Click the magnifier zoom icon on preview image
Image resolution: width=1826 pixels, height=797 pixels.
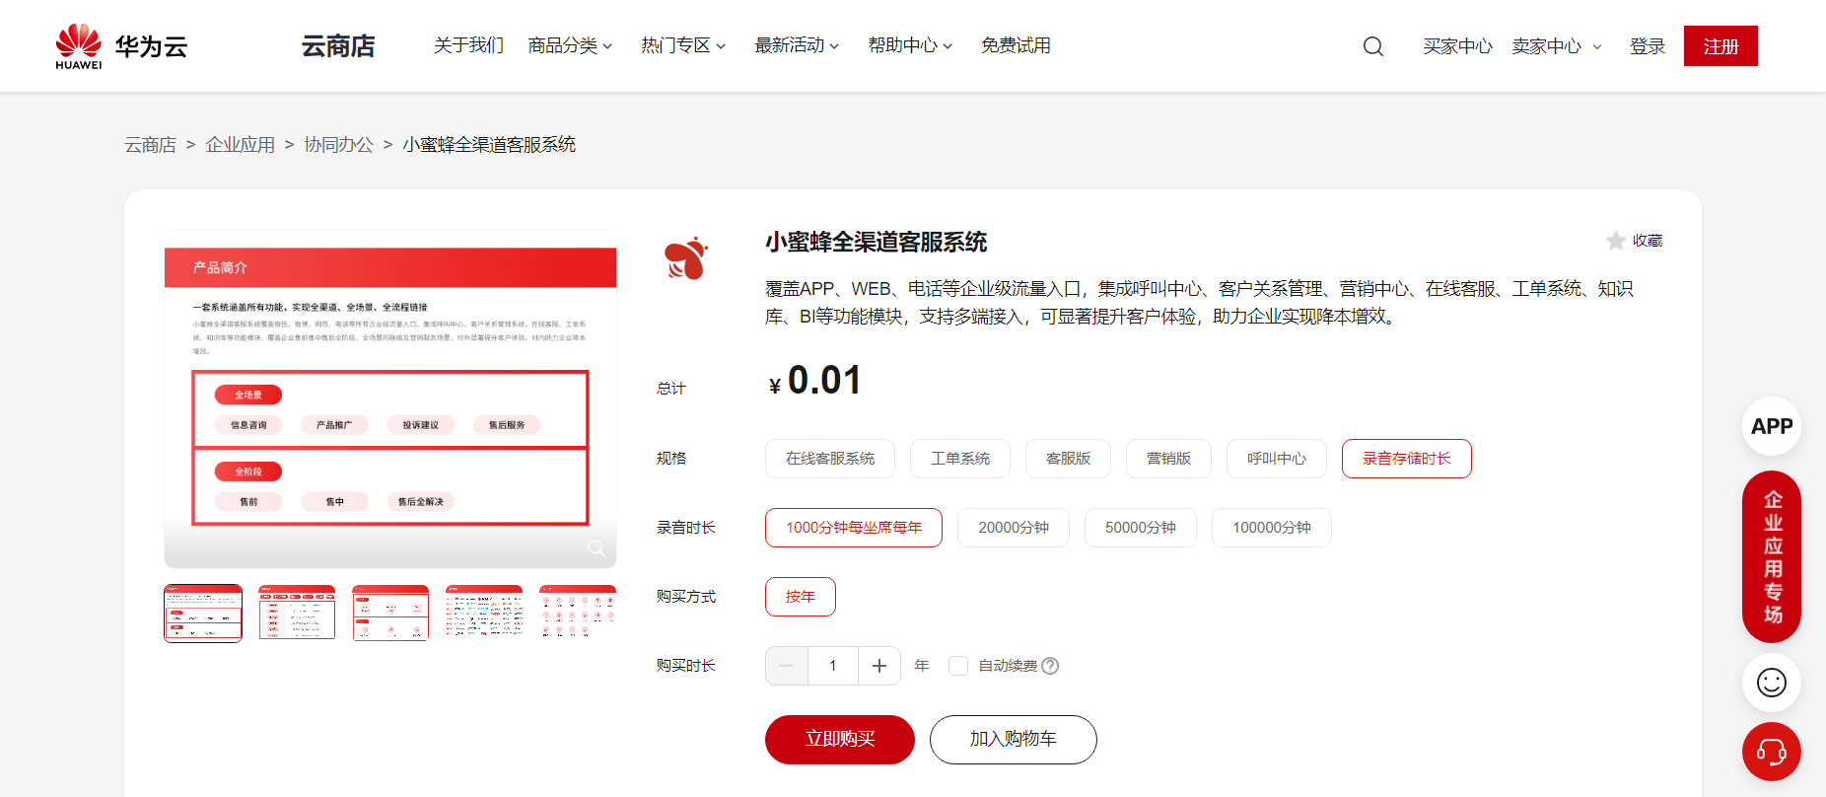click(x=596, y=548)
